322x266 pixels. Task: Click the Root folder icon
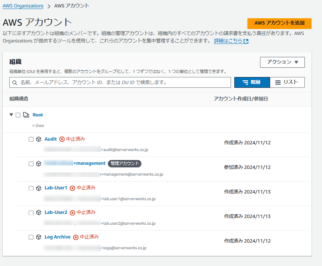click(26, 115)
